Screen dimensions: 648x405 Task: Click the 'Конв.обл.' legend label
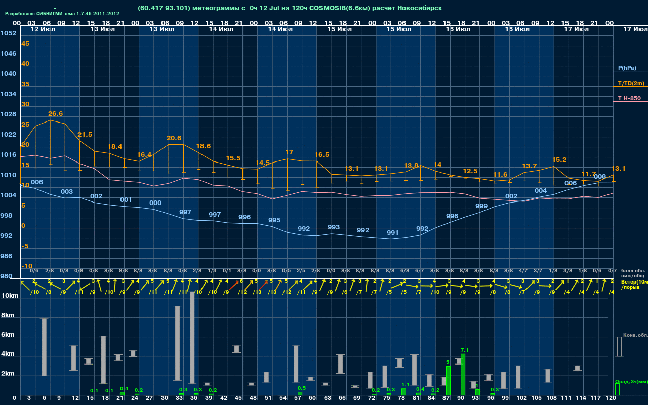(x=635, y=335)
